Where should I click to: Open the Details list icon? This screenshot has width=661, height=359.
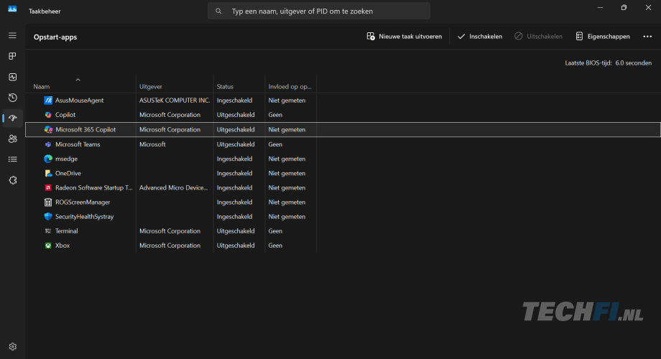tap(12, 159)
